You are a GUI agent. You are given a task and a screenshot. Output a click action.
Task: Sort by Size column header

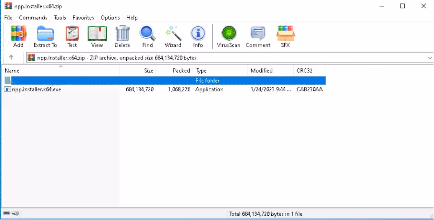[x=138, y=71]
